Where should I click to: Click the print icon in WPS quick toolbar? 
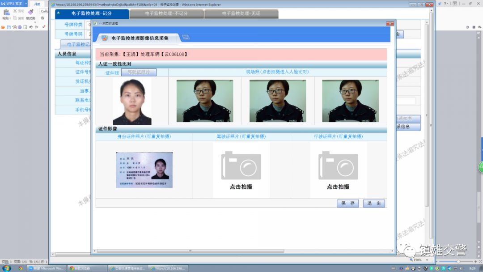pos(20,27)
